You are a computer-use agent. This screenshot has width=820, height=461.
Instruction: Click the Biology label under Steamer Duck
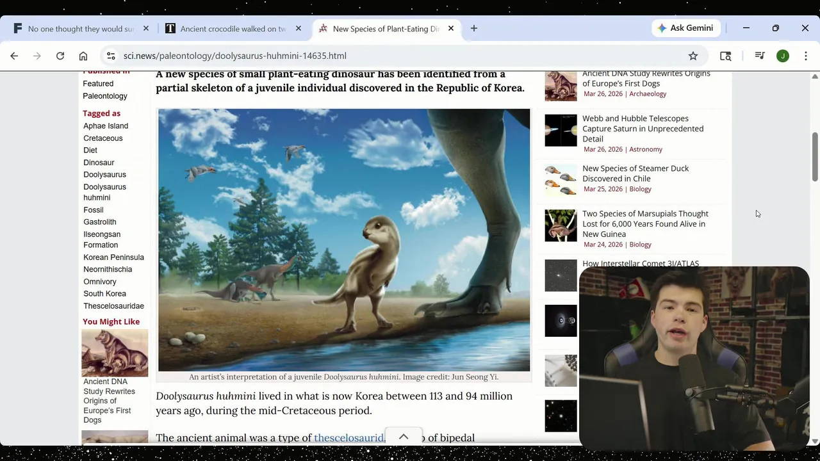(x=640, y=190)
